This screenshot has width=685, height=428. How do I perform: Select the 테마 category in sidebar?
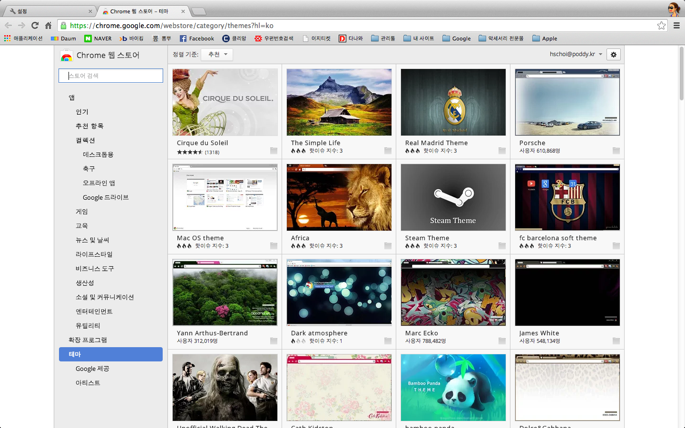111,354
